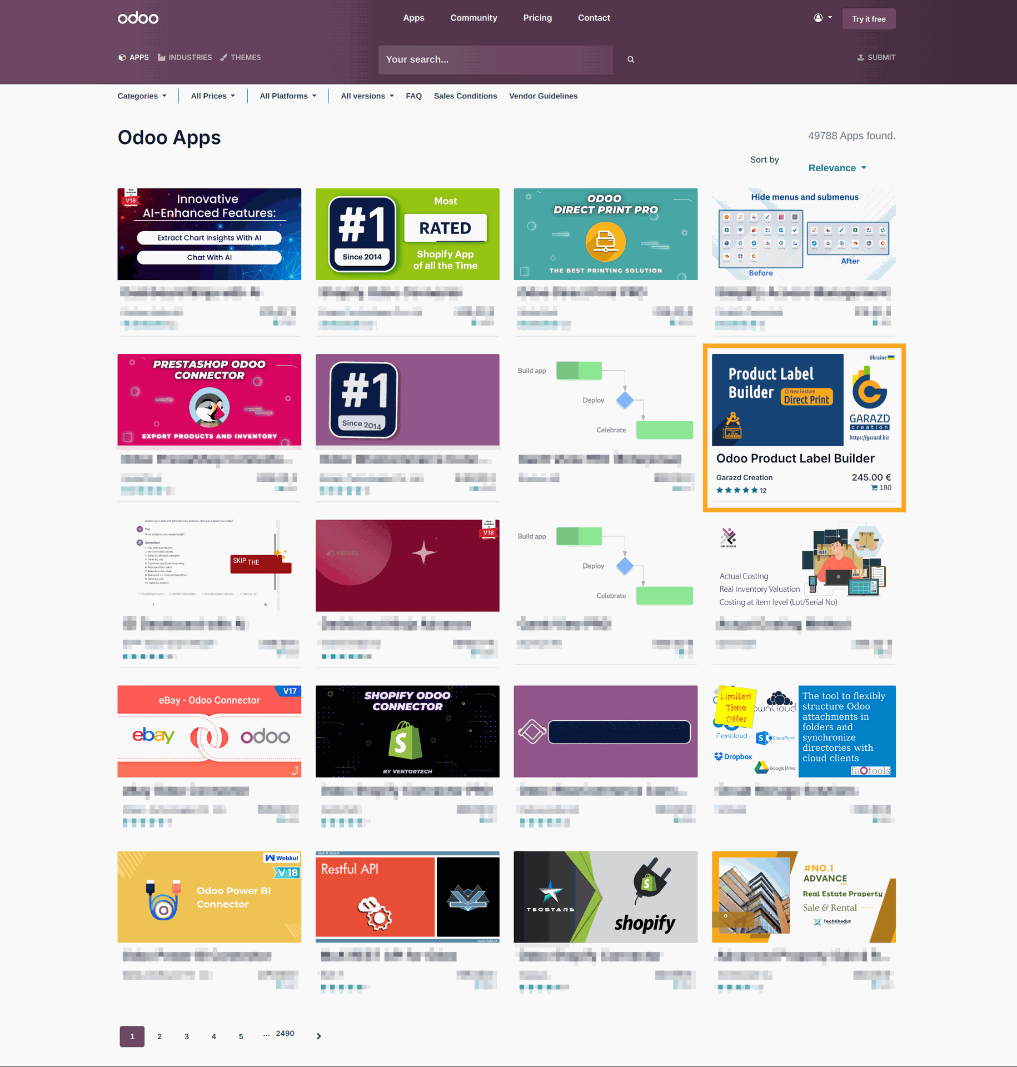Open the #1 Most Rated Shopify App thumbnail
The image size is (1017, 1067).
pos(407,234)
